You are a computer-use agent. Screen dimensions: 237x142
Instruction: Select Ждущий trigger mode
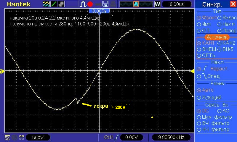209,98
